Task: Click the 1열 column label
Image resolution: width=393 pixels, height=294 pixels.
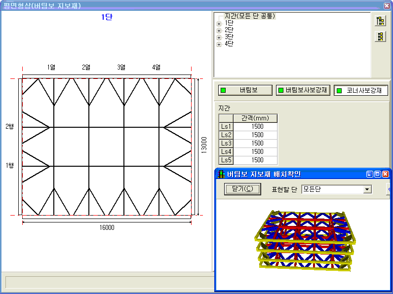Action: (51, 67)
